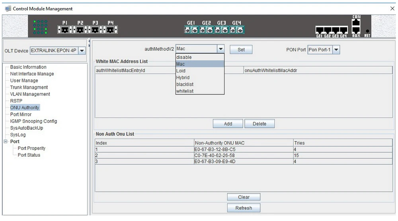Open the PON Port selector dropdown
This screenshot has height=221, width=398.
click(336, 50)
